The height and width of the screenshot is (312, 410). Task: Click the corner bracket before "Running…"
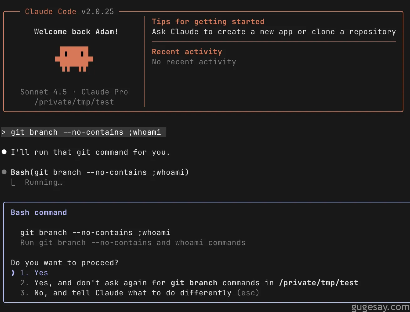[x=13, y=182]
